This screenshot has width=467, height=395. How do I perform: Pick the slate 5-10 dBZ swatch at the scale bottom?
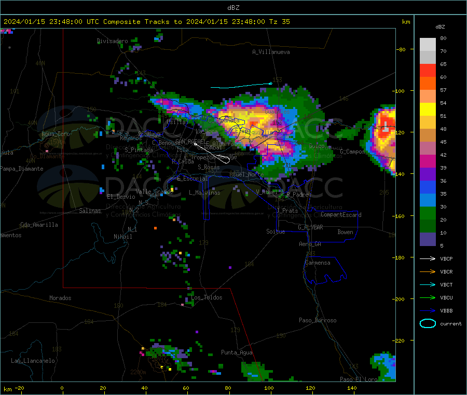coord(428,239)
